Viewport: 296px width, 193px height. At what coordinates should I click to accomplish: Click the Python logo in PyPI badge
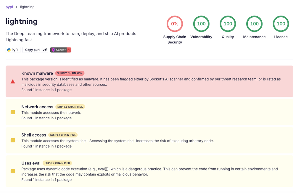[9, 50]
